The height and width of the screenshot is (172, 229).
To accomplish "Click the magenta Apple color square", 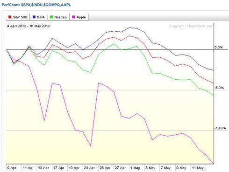I will (x=73, y=17).
